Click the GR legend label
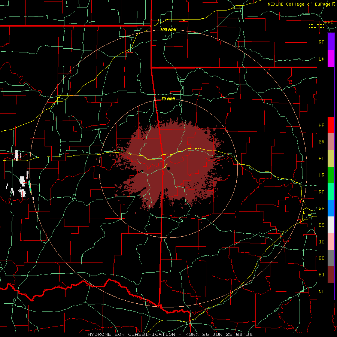This screenshot has height=337, width=337. click(x=321, y=142)
